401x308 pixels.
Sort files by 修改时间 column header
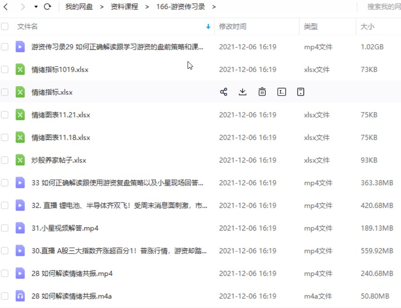pos(232,27)
